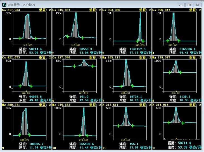This screenshot has width=204, height=152.
Task: Select the P 214.914 spectrum panel
Action: (177, 126)
